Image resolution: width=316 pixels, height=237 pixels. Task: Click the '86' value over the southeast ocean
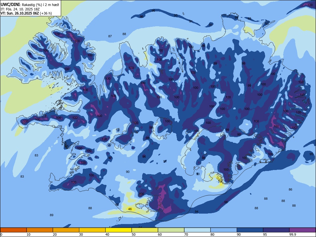tap(290, 189)
